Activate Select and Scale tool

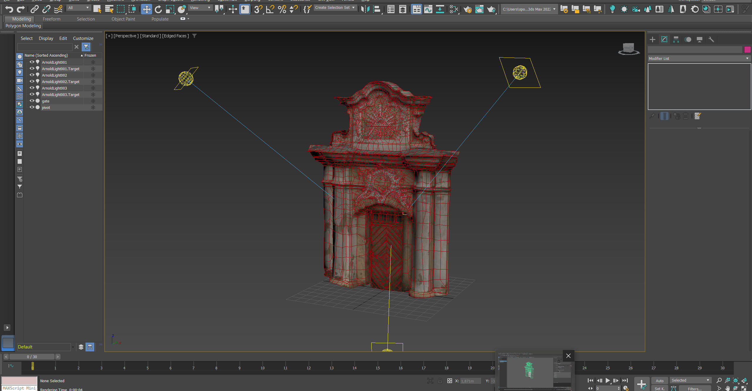pos(170,9)
